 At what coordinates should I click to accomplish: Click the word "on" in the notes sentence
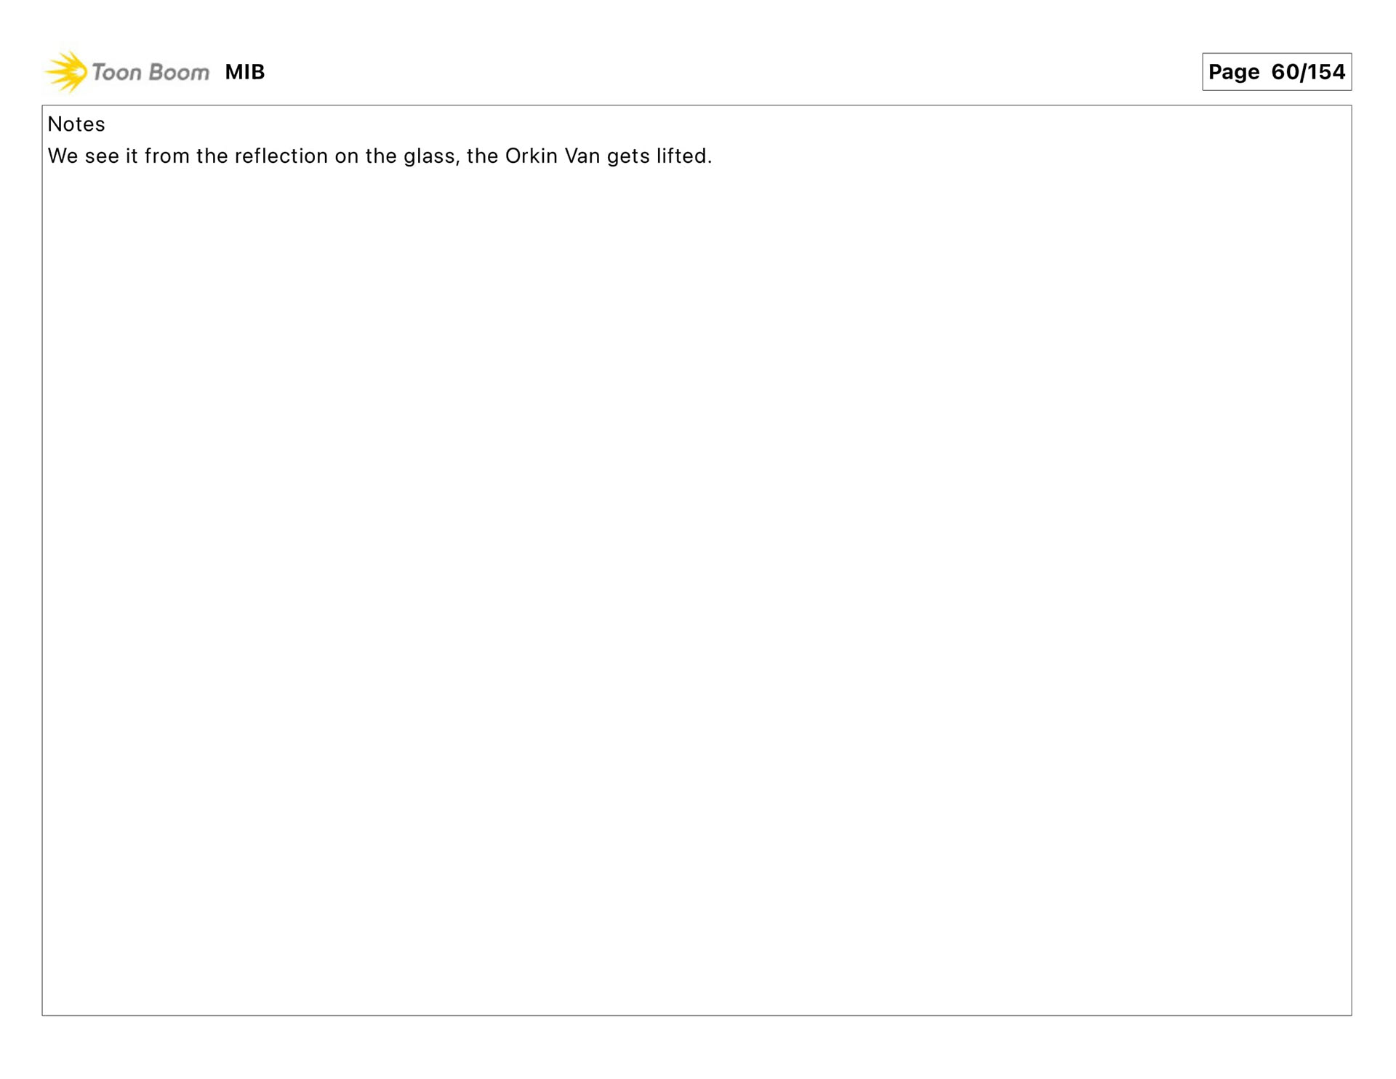point(347,158)
